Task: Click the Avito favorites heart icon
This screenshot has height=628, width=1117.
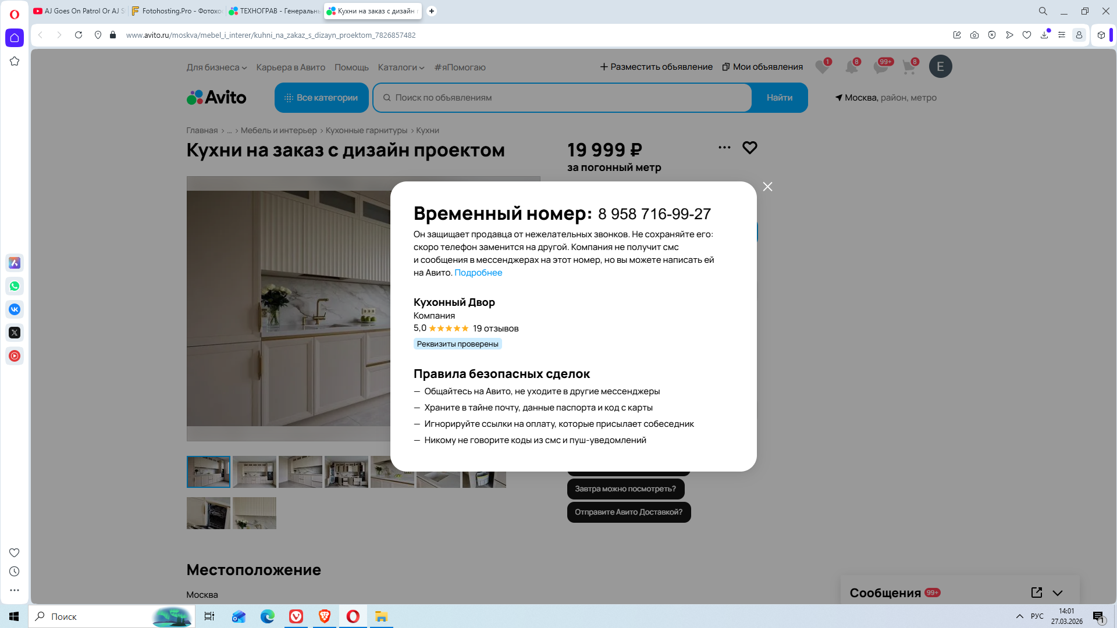Action: point(822,67)
